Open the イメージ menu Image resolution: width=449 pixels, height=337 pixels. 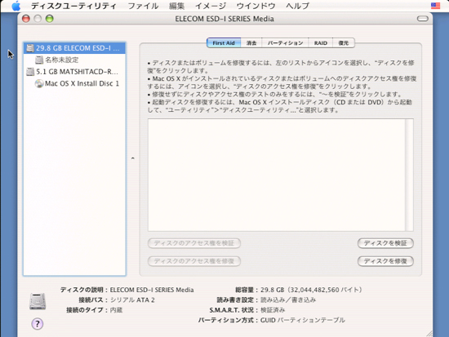pos(211,6)
